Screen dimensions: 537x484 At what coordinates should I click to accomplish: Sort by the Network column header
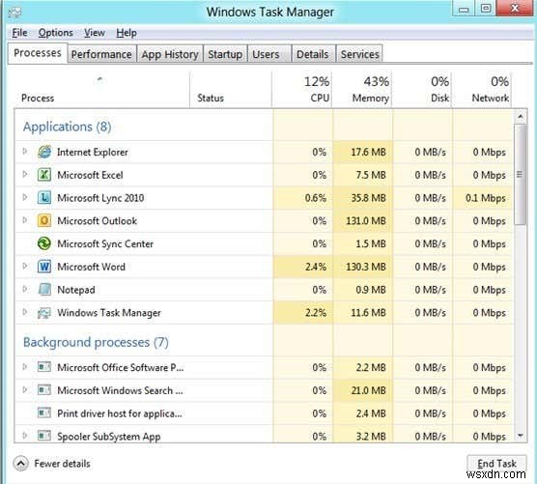coord(482,90)
